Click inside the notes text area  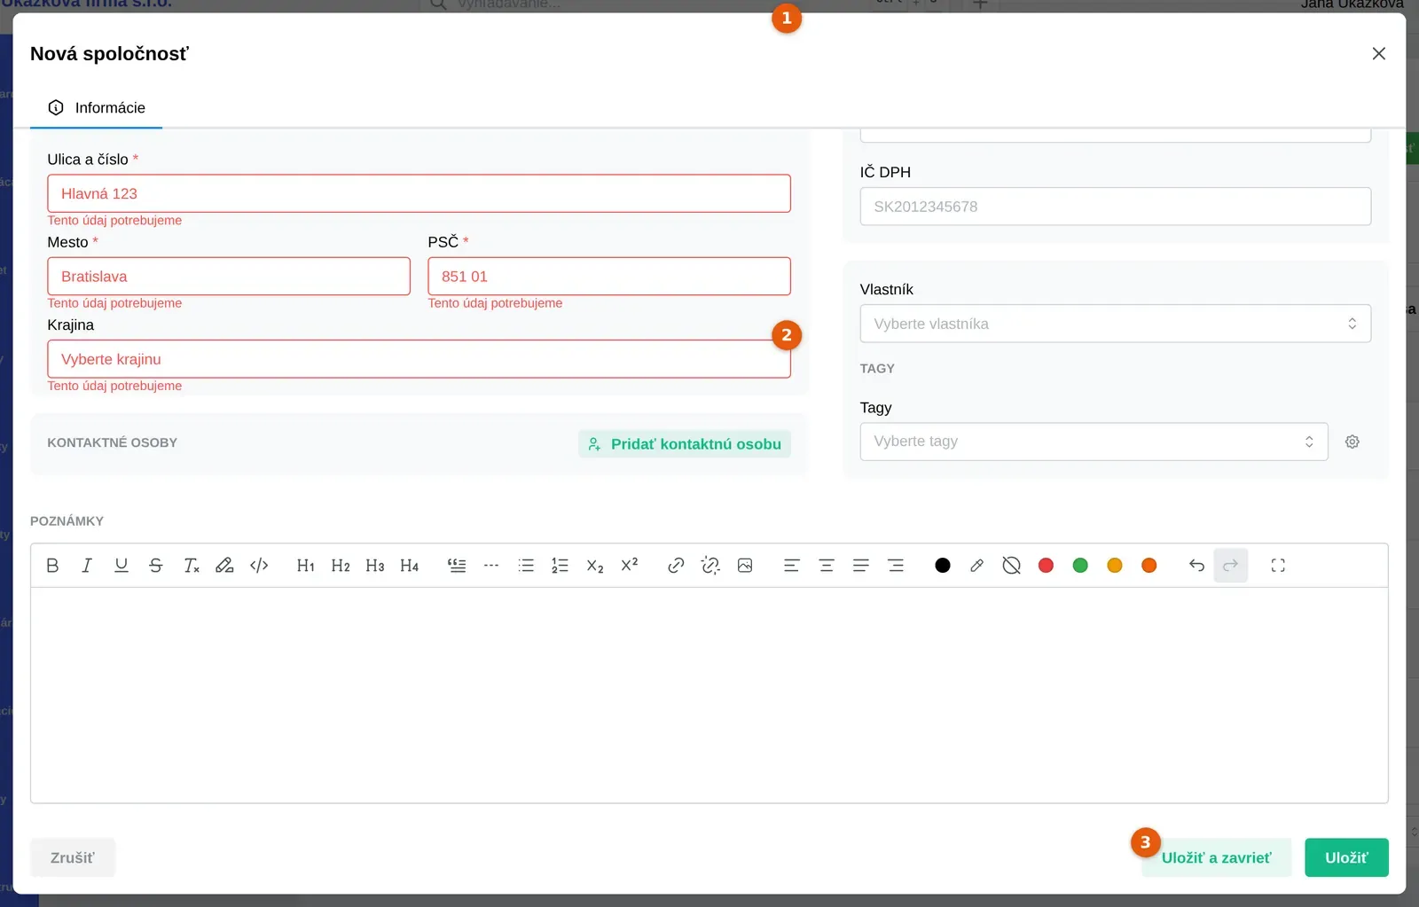[x=709, y=695]
